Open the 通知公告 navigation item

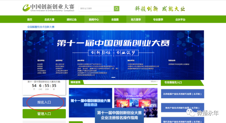tap(72, 20)
